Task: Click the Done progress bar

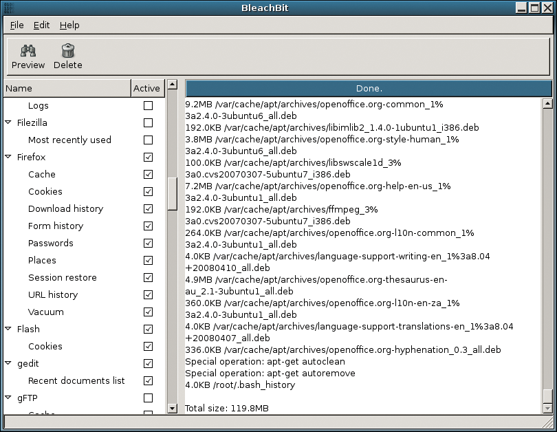Action: point(369,89)
